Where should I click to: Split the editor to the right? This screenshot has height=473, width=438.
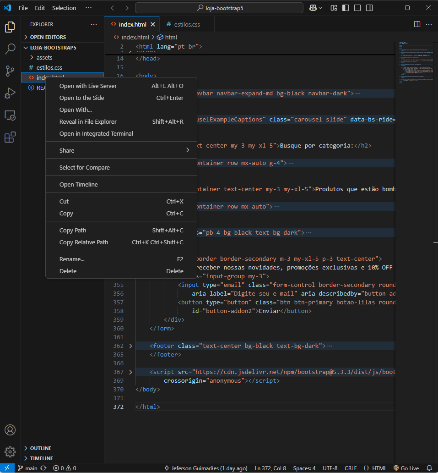417,24
